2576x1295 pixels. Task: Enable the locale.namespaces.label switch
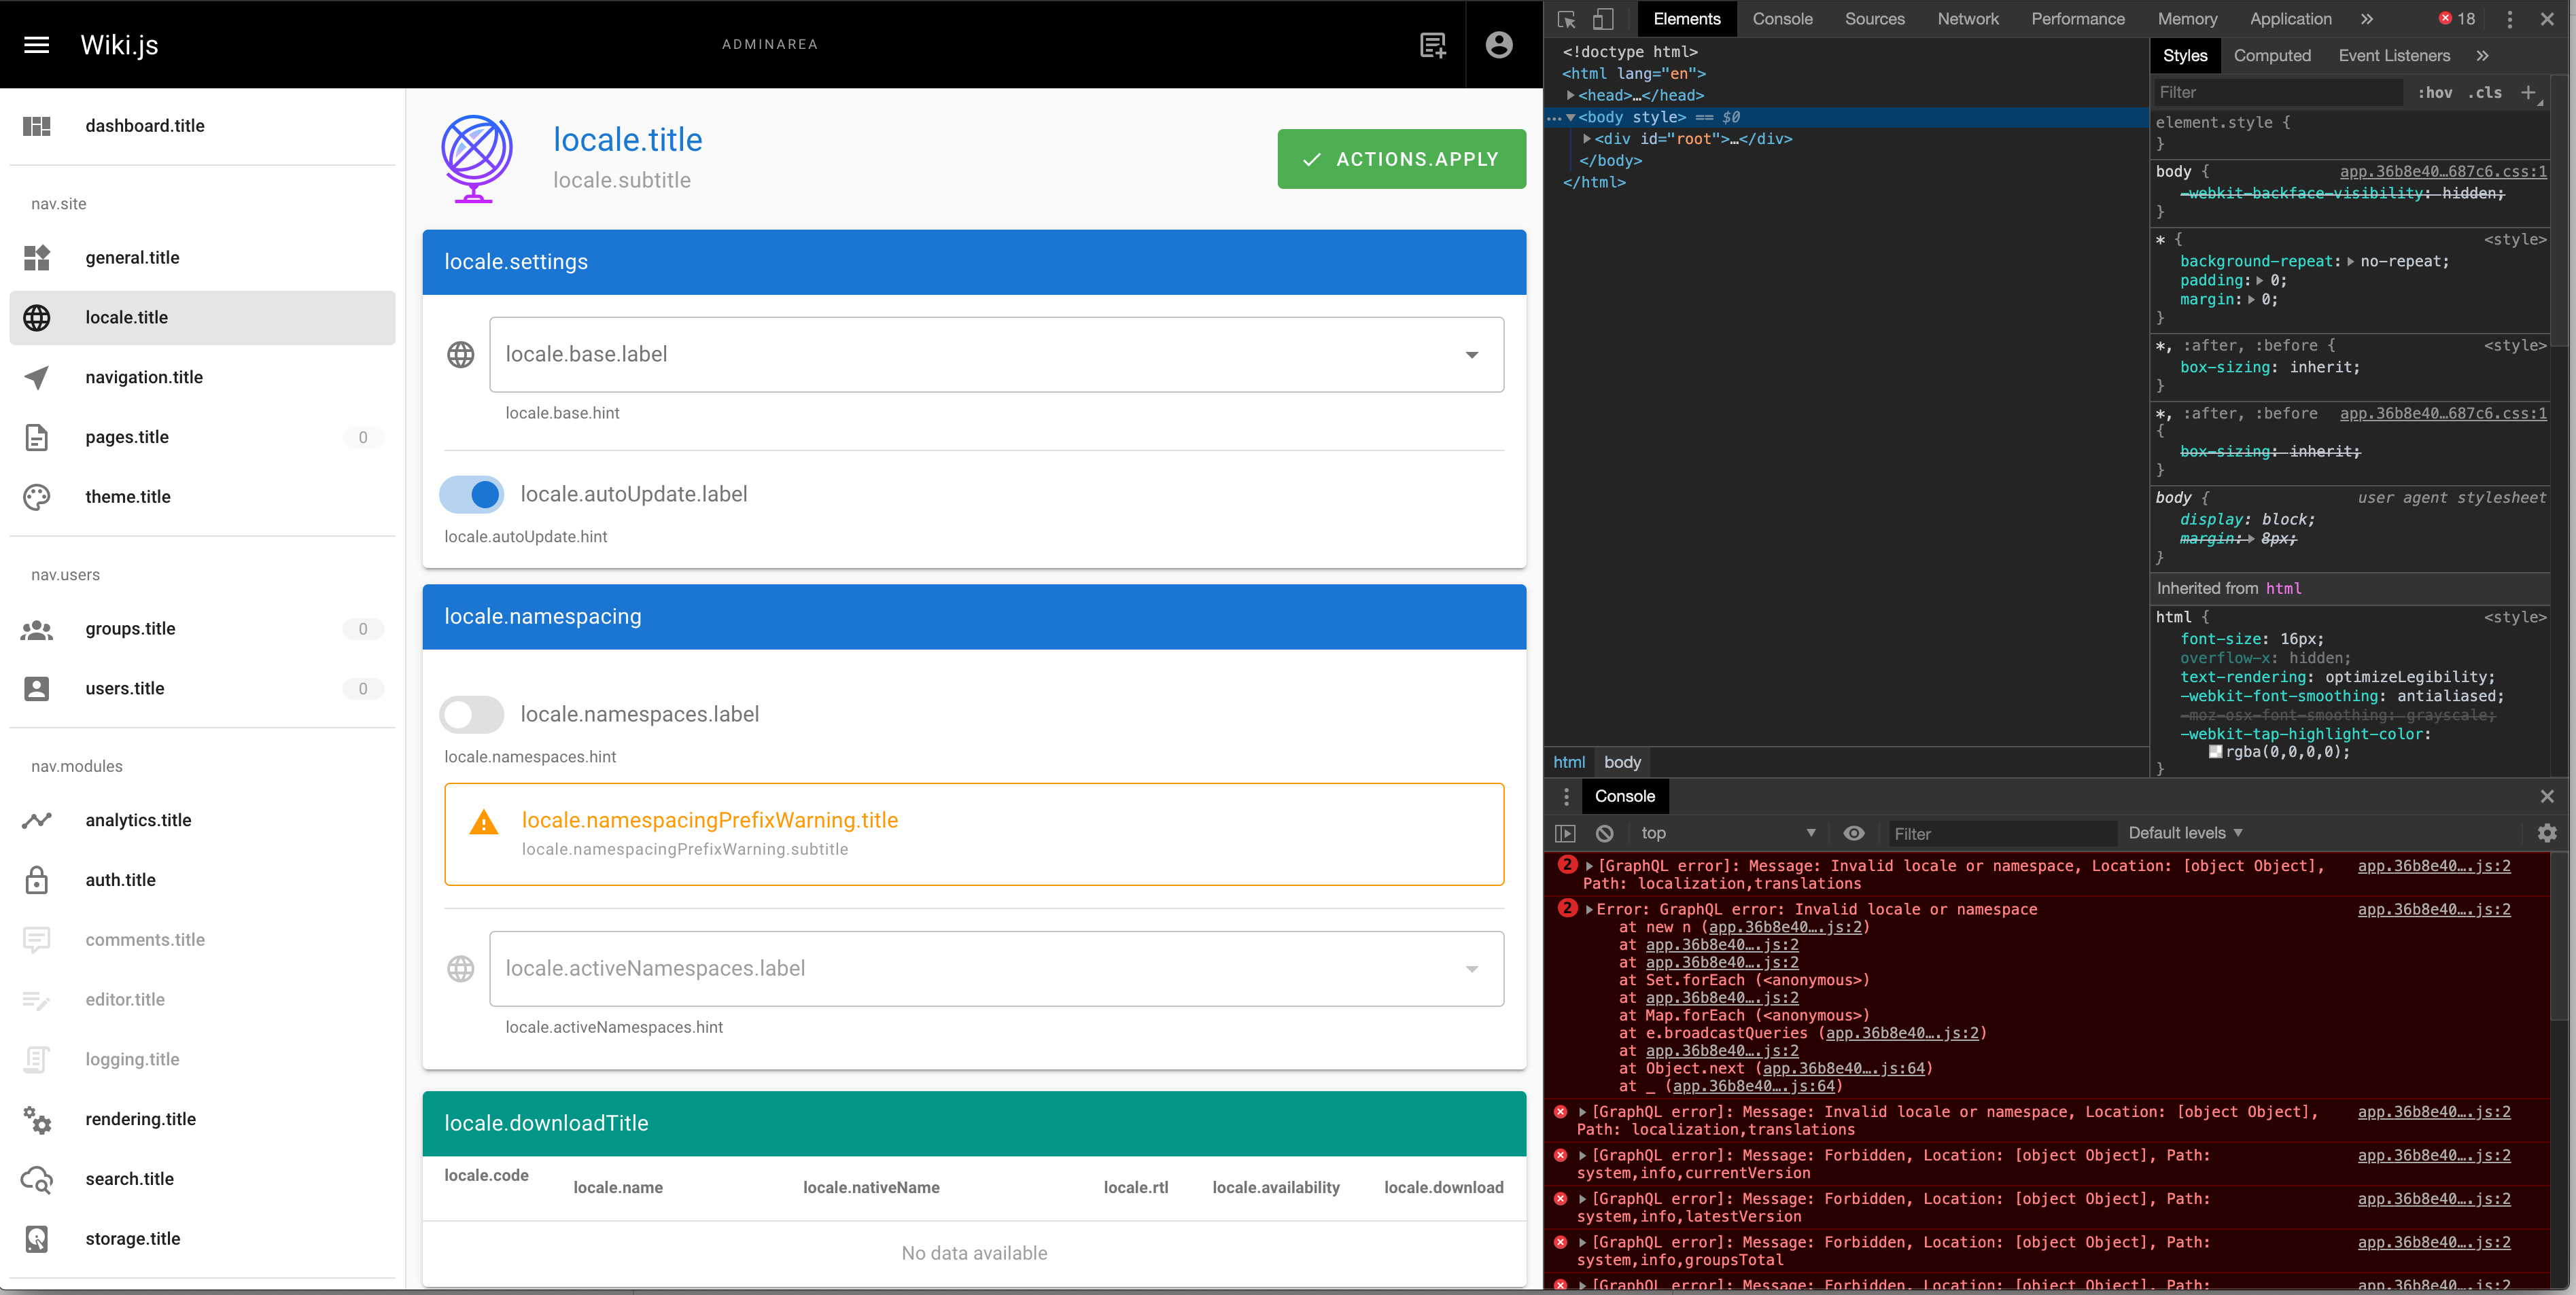(471, 714)
